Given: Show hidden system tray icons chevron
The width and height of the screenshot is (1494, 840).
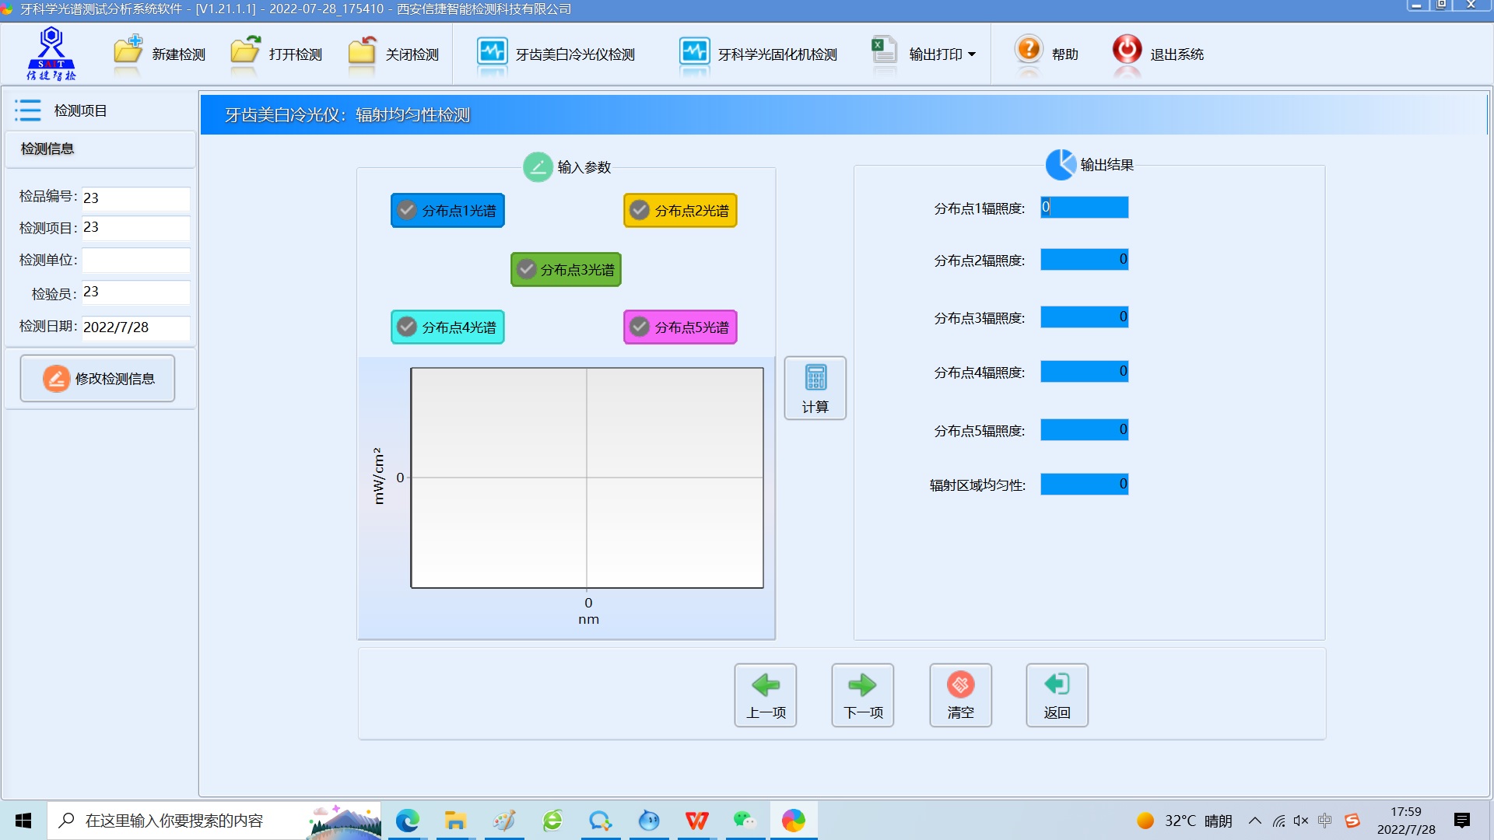Looking at the screenshot, I should [1254, 821].
